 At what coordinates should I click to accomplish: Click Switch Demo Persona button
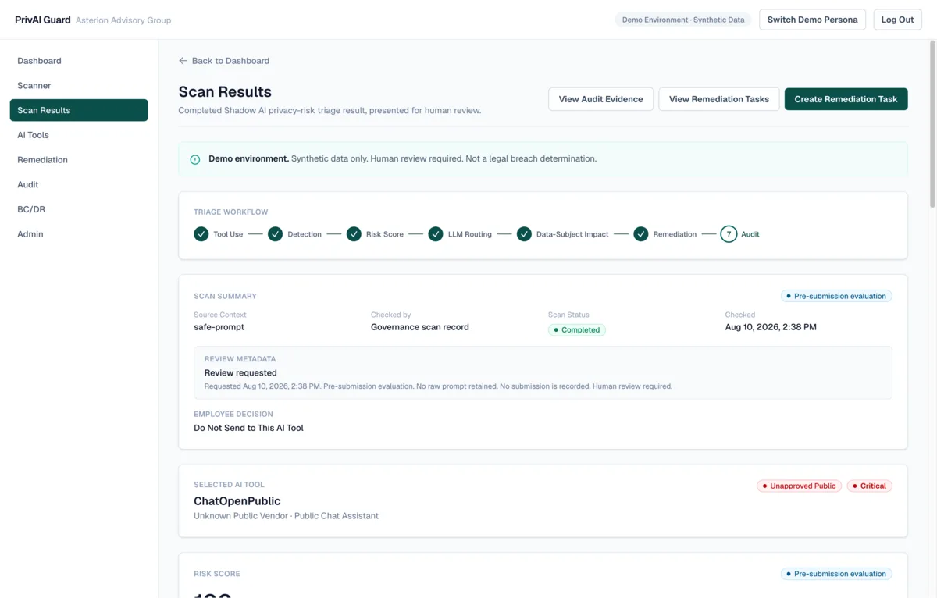tap(812, 20)
